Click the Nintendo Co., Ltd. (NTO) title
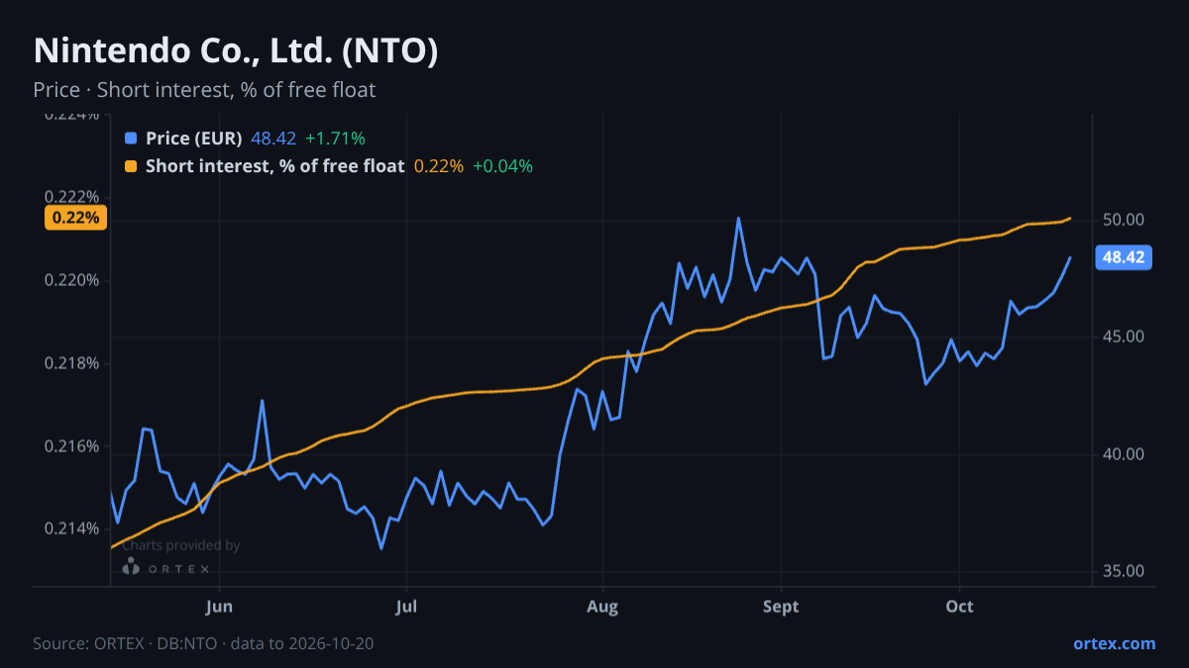 pyautogui.click(x=236, y=51)
